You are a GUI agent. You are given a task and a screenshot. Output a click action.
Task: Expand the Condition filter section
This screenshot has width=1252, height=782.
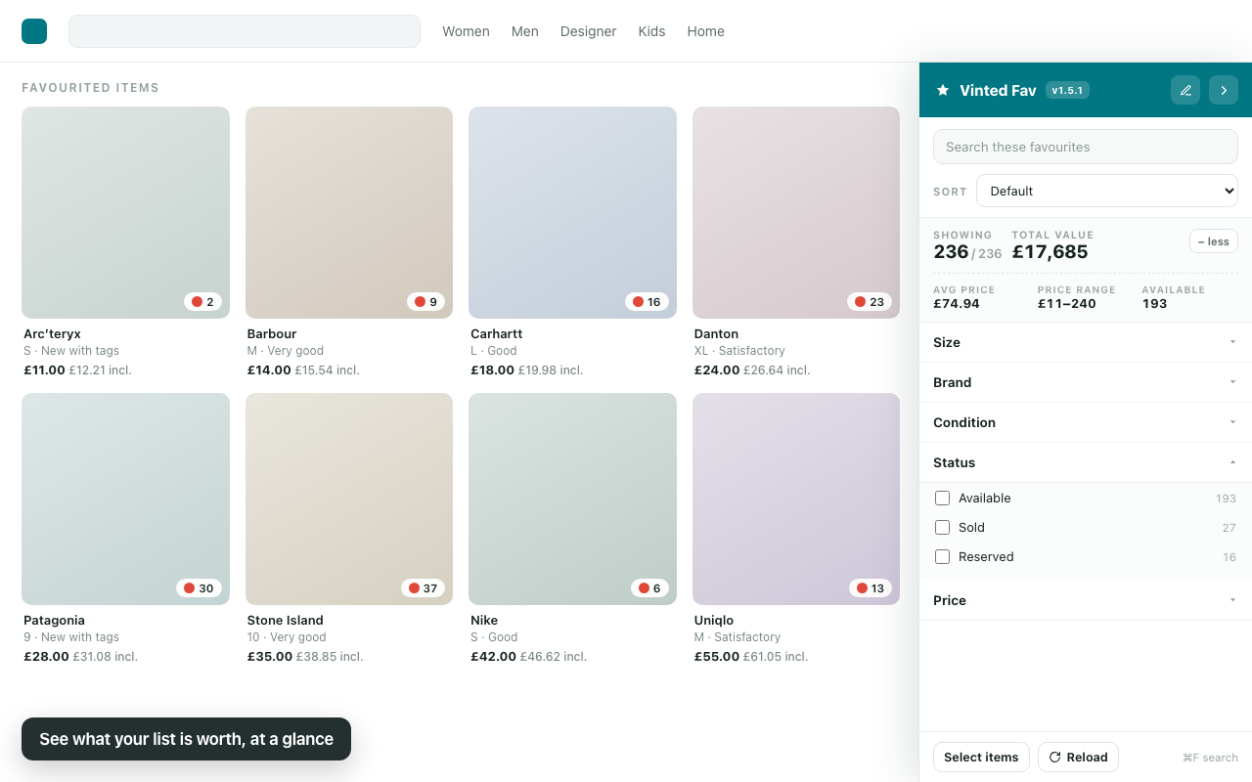click(x=1086, y=422)
